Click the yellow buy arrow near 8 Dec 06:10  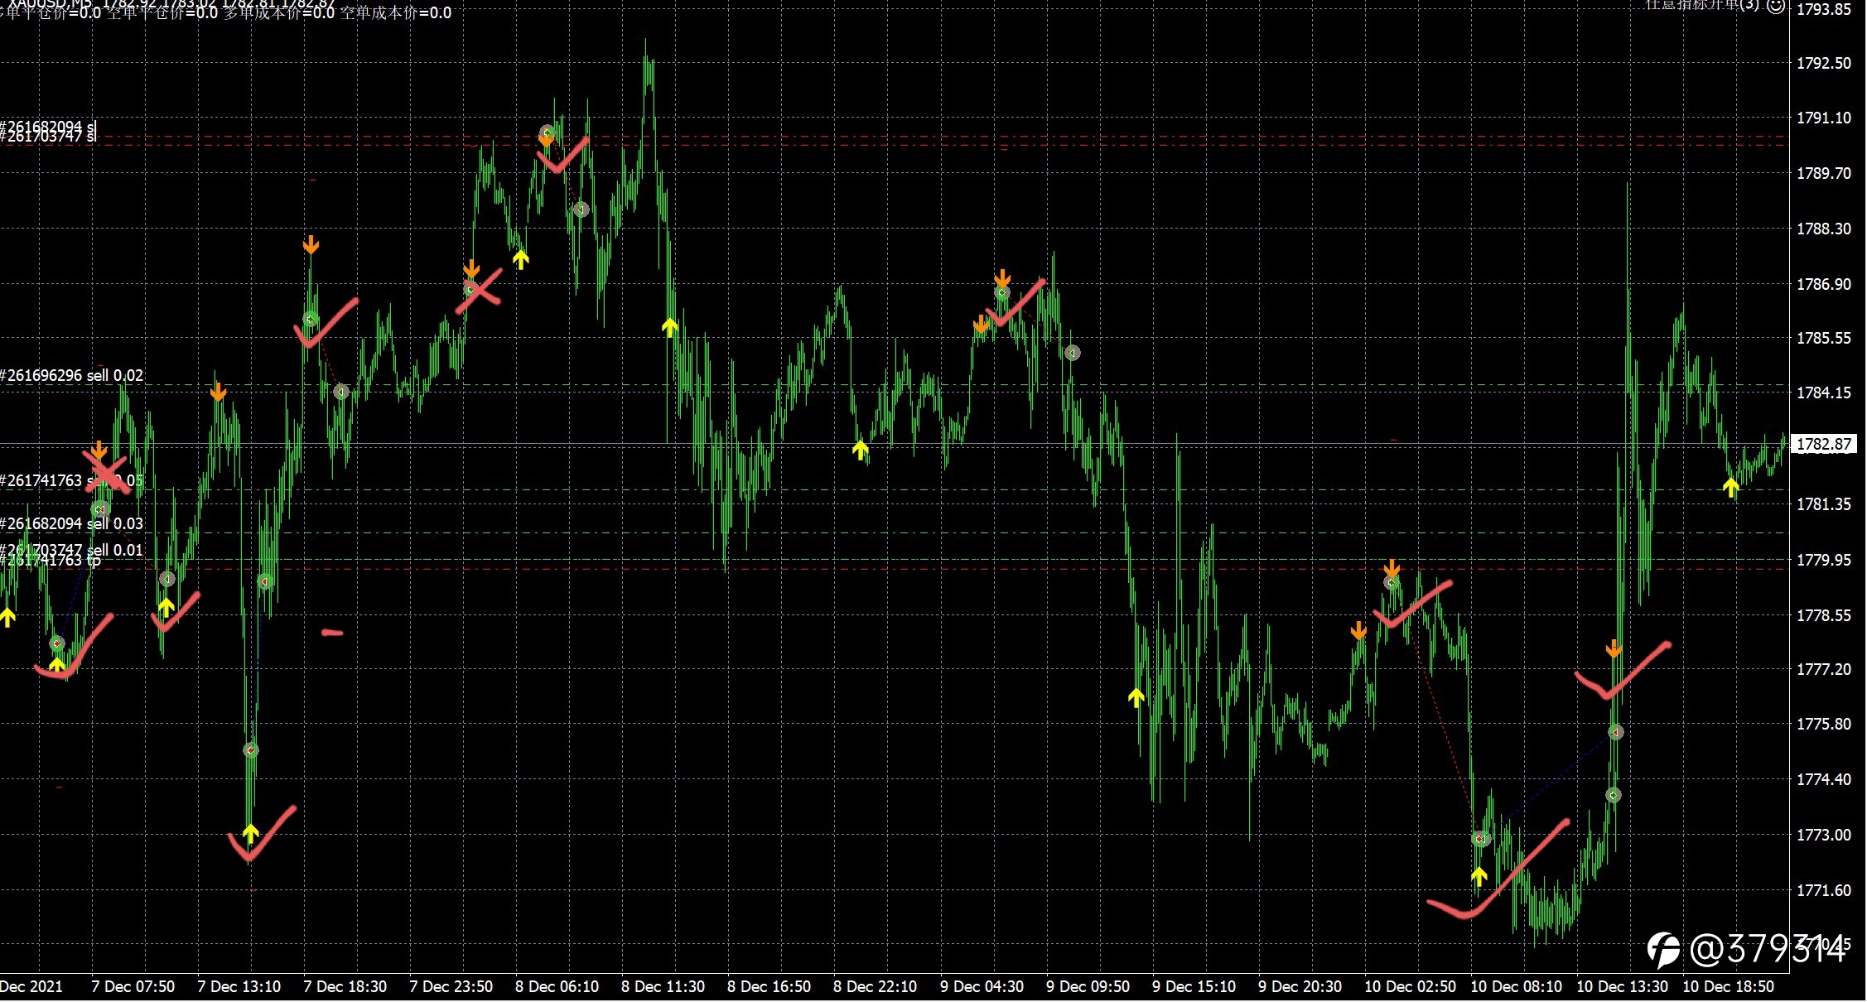pyautogui.click(x=520, y=260)
